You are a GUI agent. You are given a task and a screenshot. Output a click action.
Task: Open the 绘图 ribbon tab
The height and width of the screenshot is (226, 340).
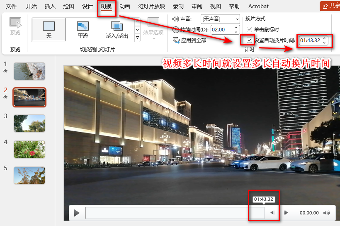[68, 6]
